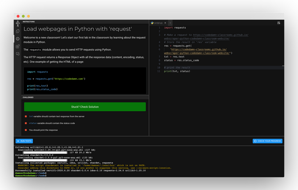Open the blocks layout sidebar icon
298x190 pixels.
click(18, 46)
